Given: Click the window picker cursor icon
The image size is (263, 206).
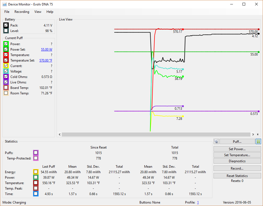Looking at the screenshot, I should click(216, 141).
